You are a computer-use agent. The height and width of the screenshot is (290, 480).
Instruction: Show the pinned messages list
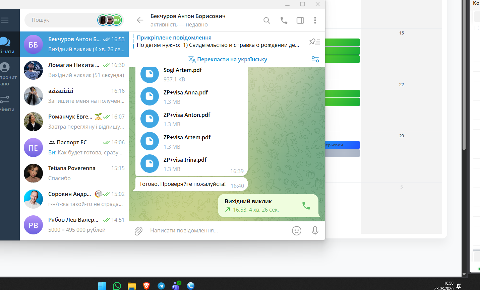coord(314,42)
